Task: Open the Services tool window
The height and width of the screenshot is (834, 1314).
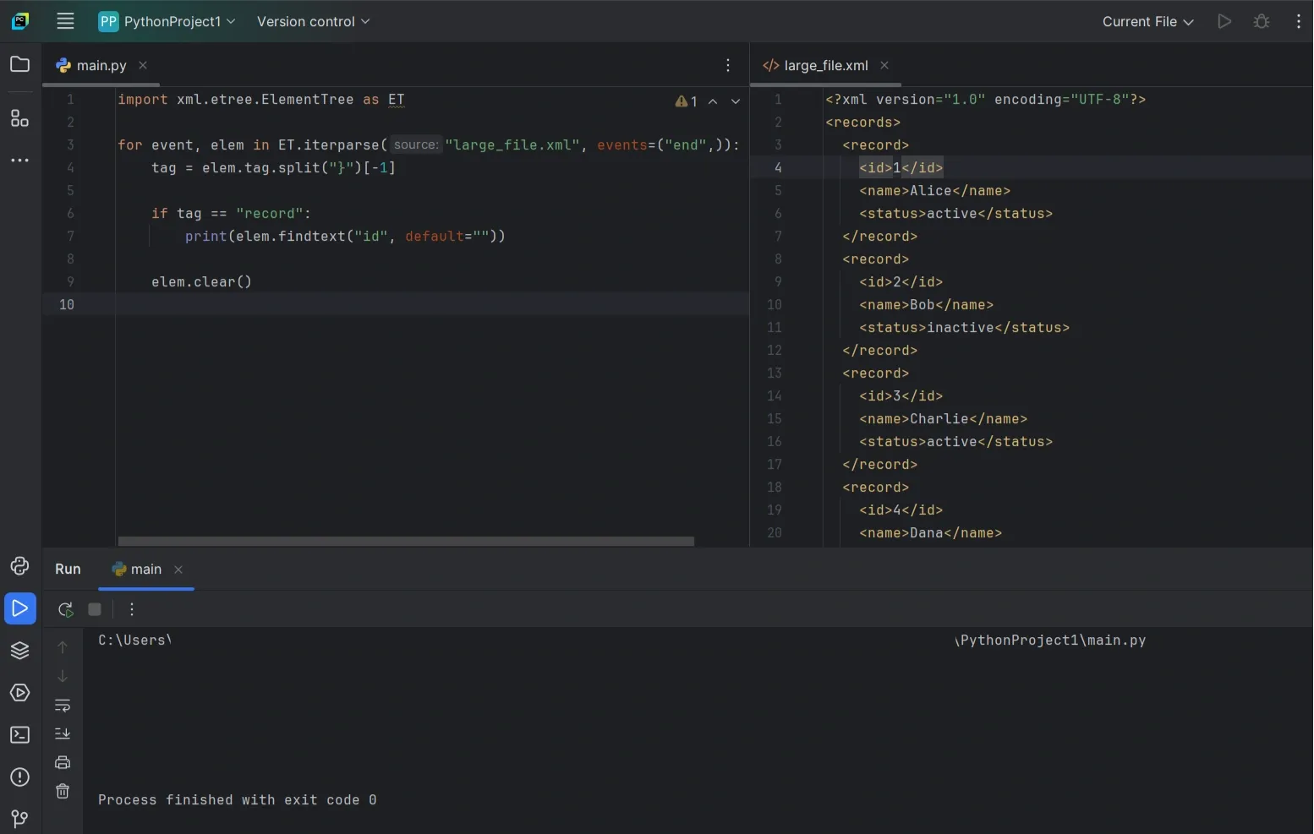Action: tap(20, 693)
